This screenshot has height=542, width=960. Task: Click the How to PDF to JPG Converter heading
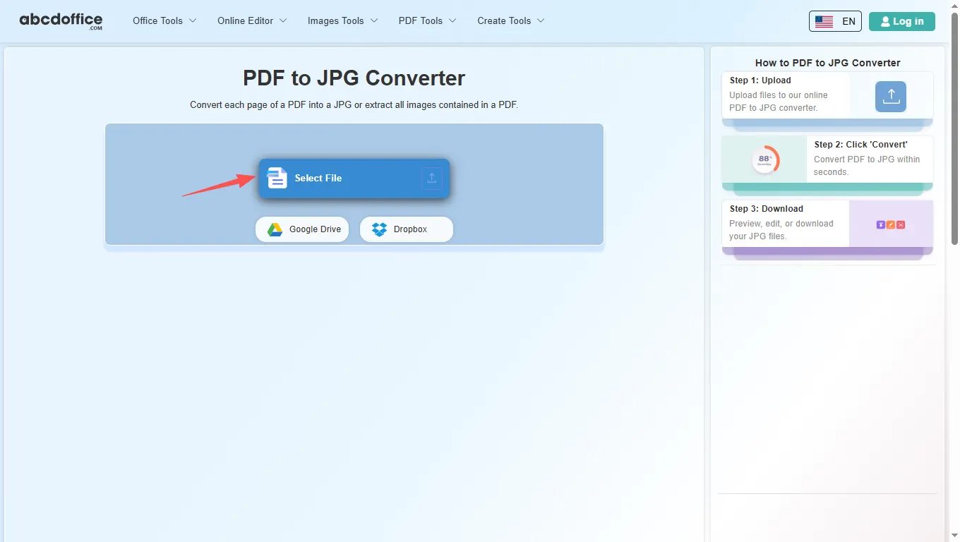[828, 63]
